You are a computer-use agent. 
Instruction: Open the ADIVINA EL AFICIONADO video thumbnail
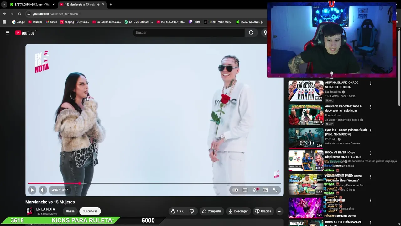(x=306, y=91)
